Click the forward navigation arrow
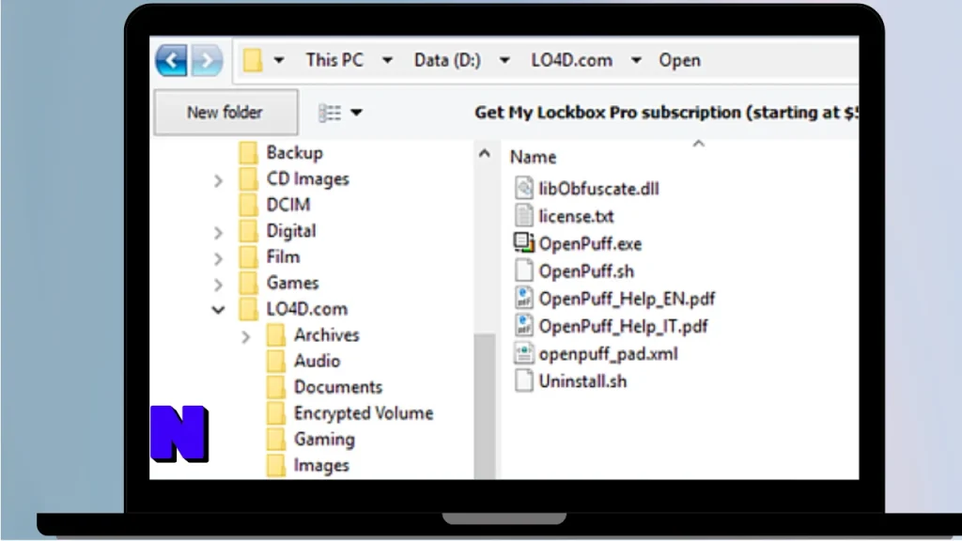 pyautogui.click(x=207, y=60)
